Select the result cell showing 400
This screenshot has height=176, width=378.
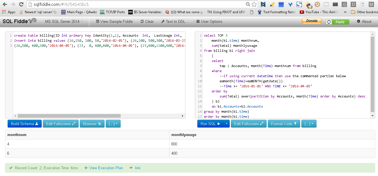(x=272, y=153)
